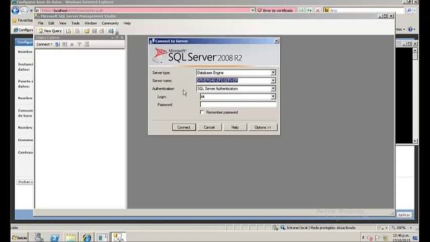This screenshot has height=242, width=430.
Task: Click the Connect button in the dialog
Action: pos(183,127)
